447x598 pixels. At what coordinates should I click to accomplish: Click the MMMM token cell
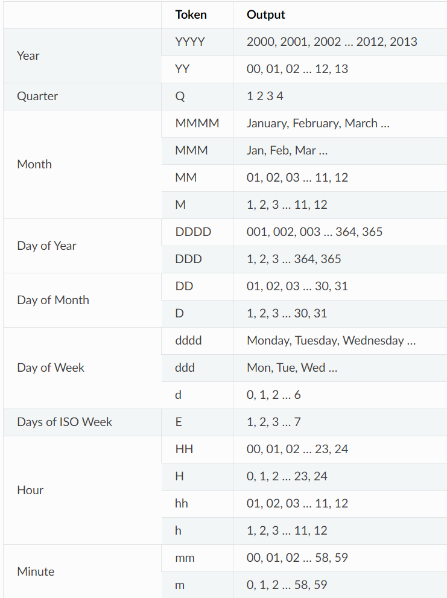click(x=197, y=123)
